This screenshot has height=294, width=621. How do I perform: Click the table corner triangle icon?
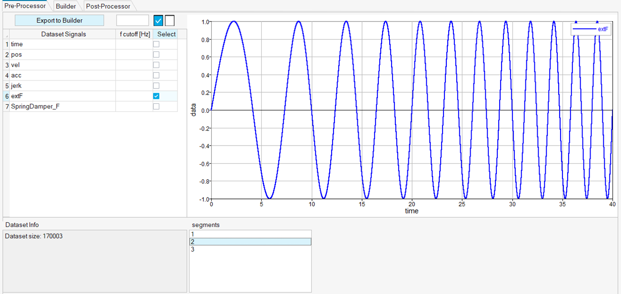pos(6,34)
